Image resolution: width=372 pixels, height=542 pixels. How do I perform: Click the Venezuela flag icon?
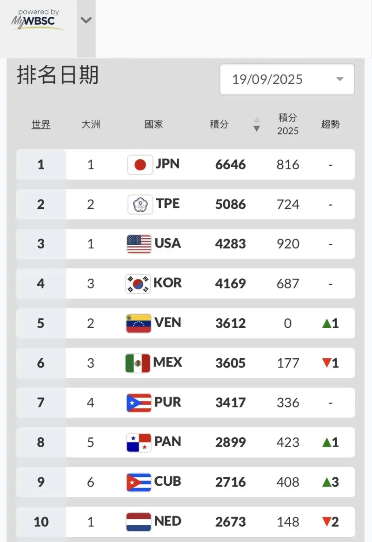139,323
